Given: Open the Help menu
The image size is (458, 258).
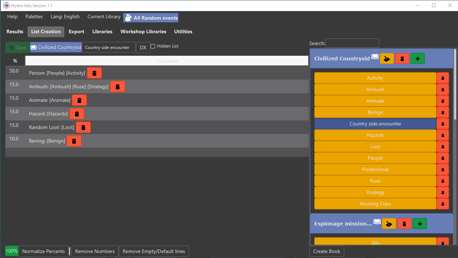Looking at the screenshot, I should click(x=12, y=16).
